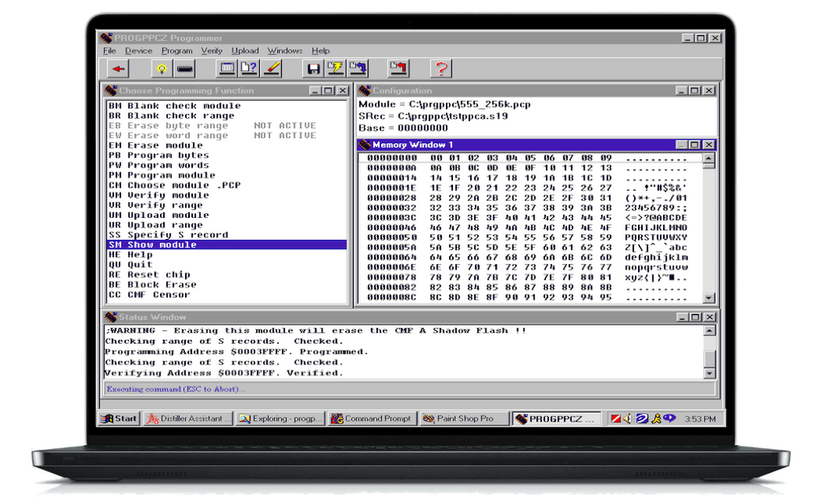This screenshot has height=503, width=827.
Task: Click the red back arrow toolbar icon
Action: click(x=118, y=69)
